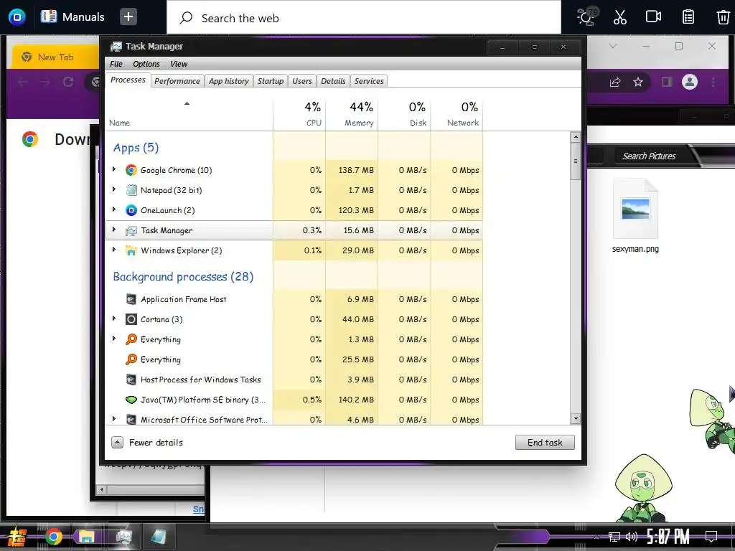Click the Microsoft Office Software Protection icon
The image size is (735, 551).
click(x=131, y=419)
